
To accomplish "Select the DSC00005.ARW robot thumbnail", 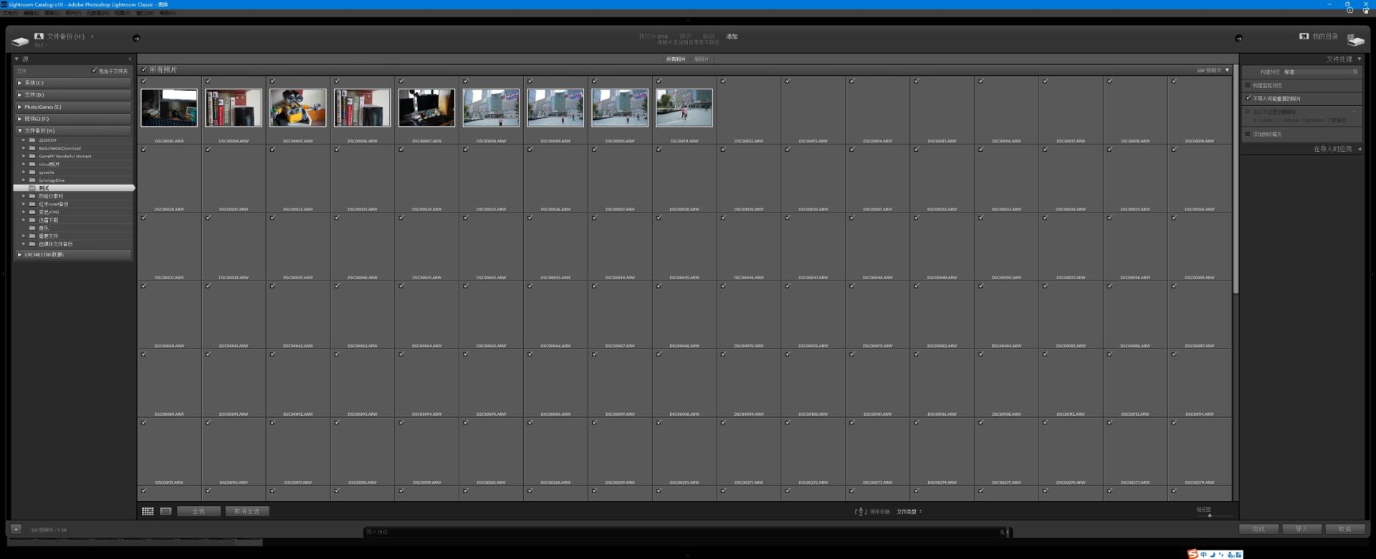I will (x=297, y=107).
